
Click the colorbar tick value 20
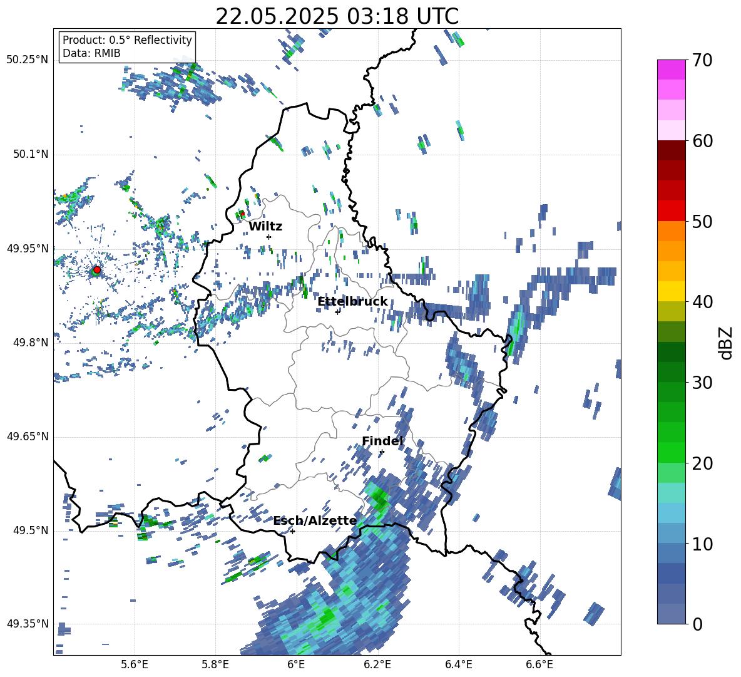coord(702,463)
